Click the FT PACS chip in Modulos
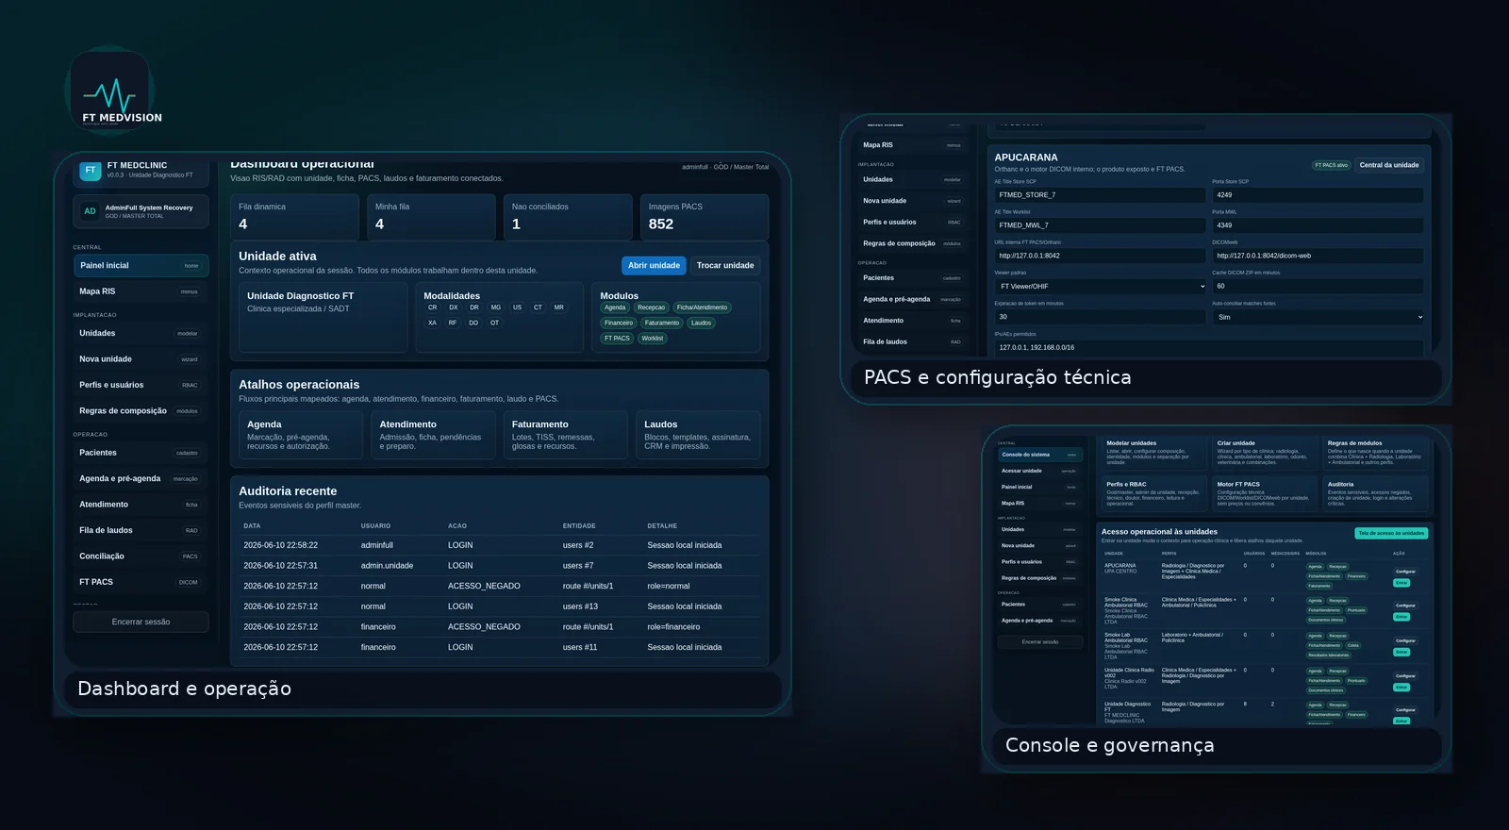Screen dimensions: 1509x830 coord(617,339)
